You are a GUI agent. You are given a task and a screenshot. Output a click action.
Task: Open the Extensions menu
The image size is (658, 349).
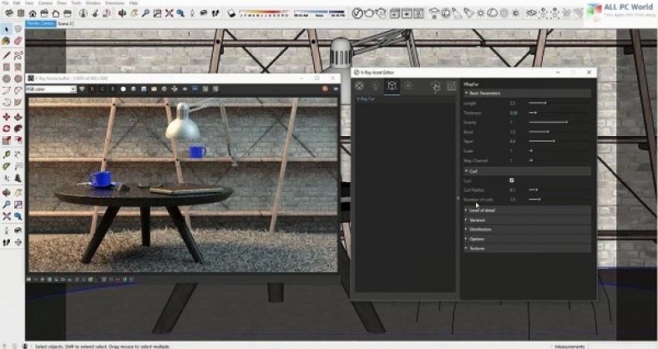point(114,3)
